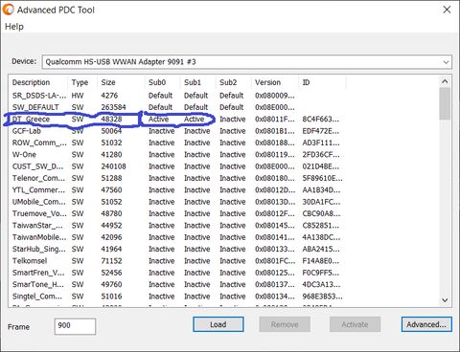Screen dimensions: 460x352
Task: Click version 0x08011F... cell
Action: (x=275, y=120)
